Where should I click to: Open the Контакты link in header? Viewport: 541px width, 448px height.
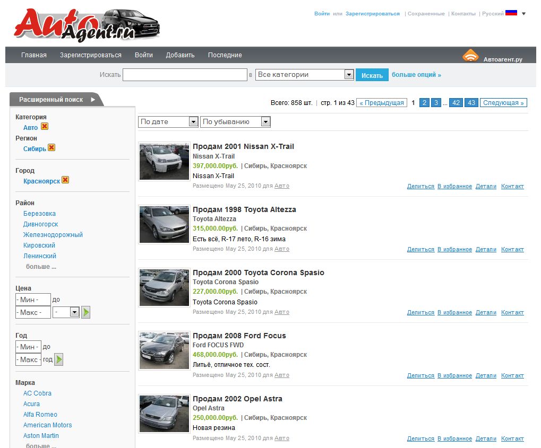point(463,14)
